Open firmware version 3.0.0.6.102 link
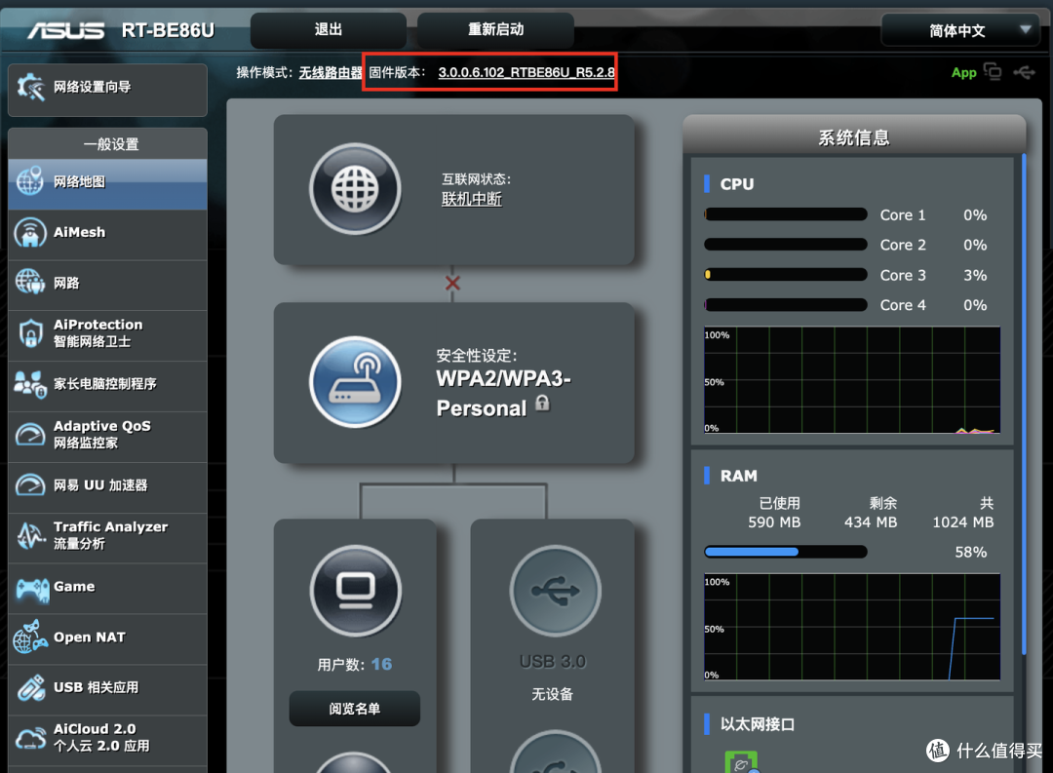Image resolution: width=1053 pixels, height=773 pixels. pyautogui.click(x=526, y=72)
